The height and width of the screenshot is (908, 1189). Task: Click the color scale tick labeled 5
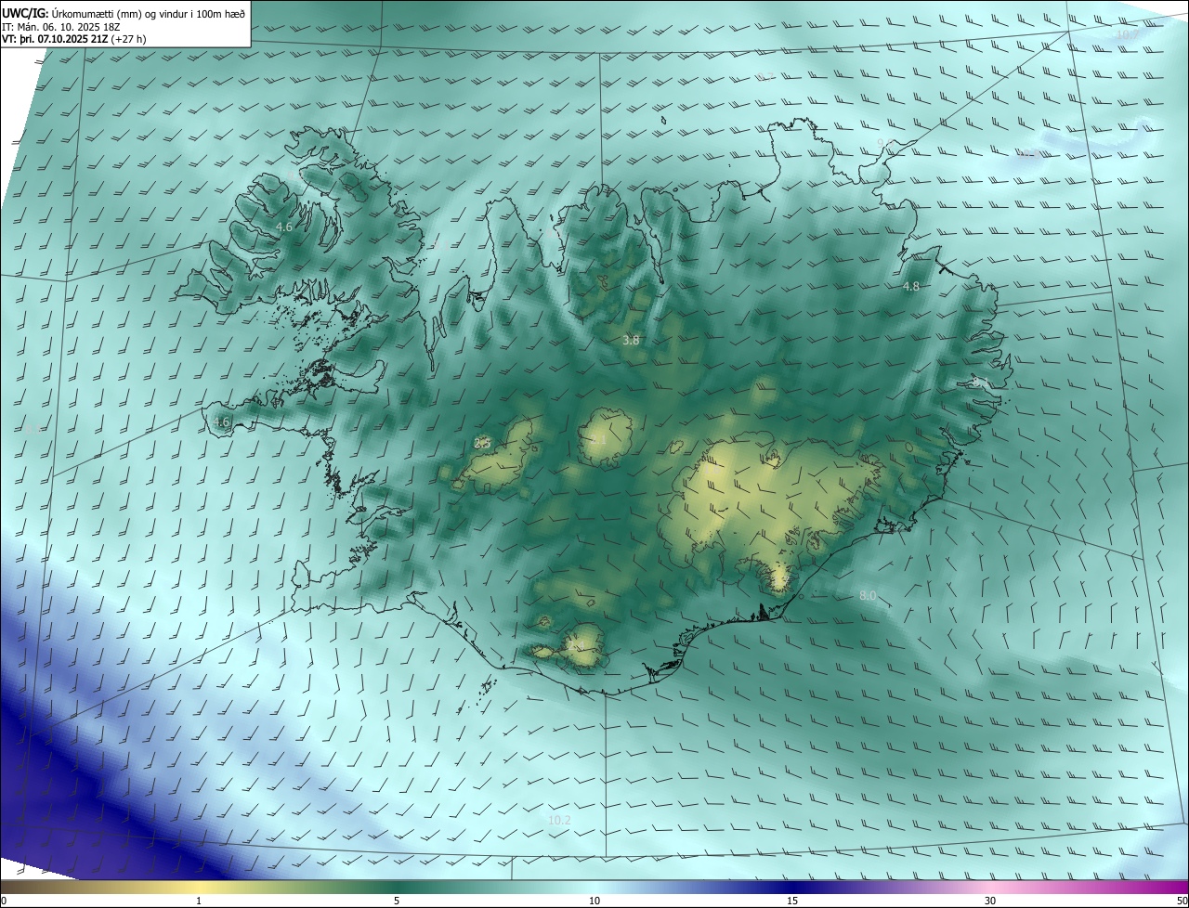click(397, 901)
